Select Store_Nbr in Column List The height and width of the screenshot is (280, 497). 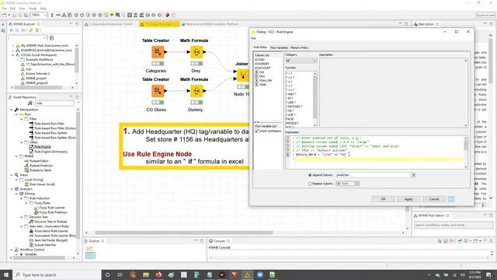266,81
